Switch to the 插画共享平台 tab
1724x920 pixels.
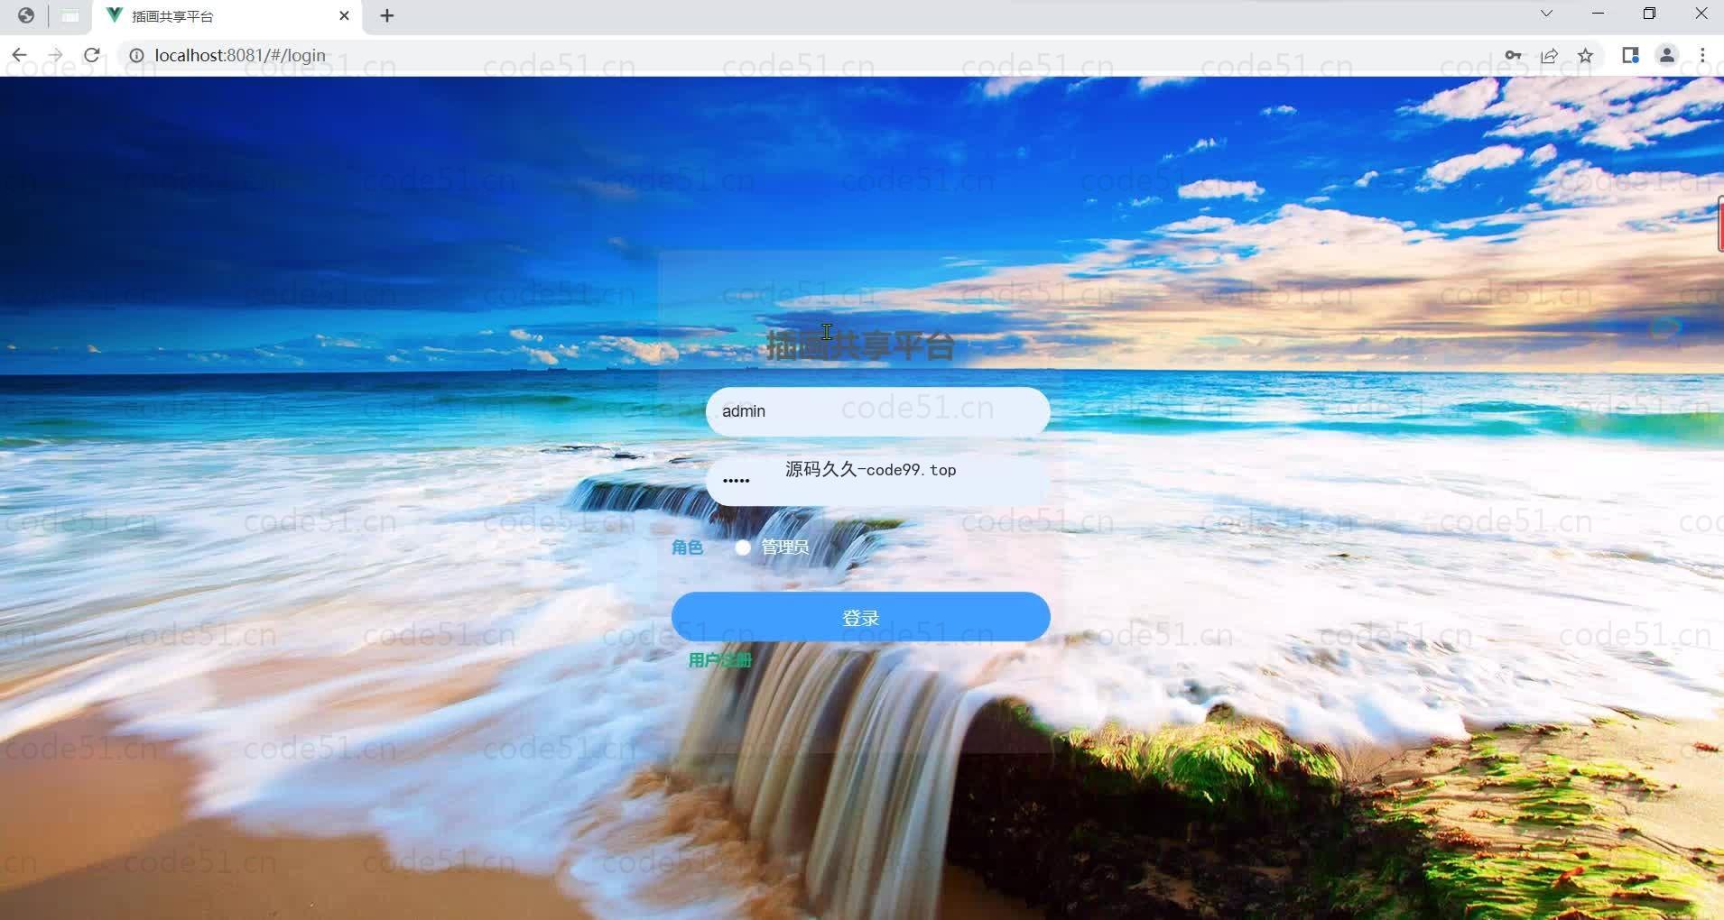(227, 16)
